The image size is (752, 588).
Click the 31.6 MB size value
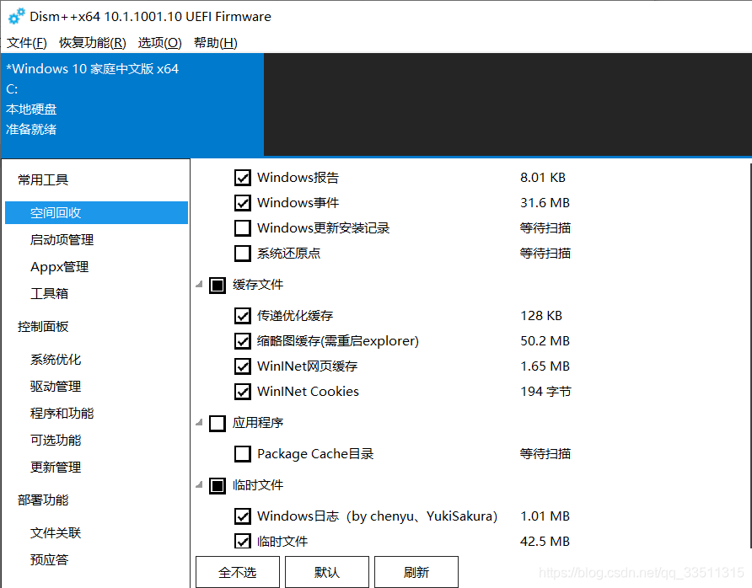pos(545,203)
